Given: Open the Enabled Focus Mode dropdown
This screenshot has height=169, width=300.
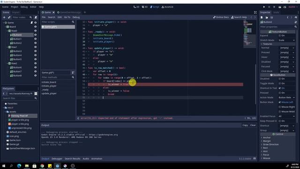Looking at the screenshot, I should pos(286,116).
